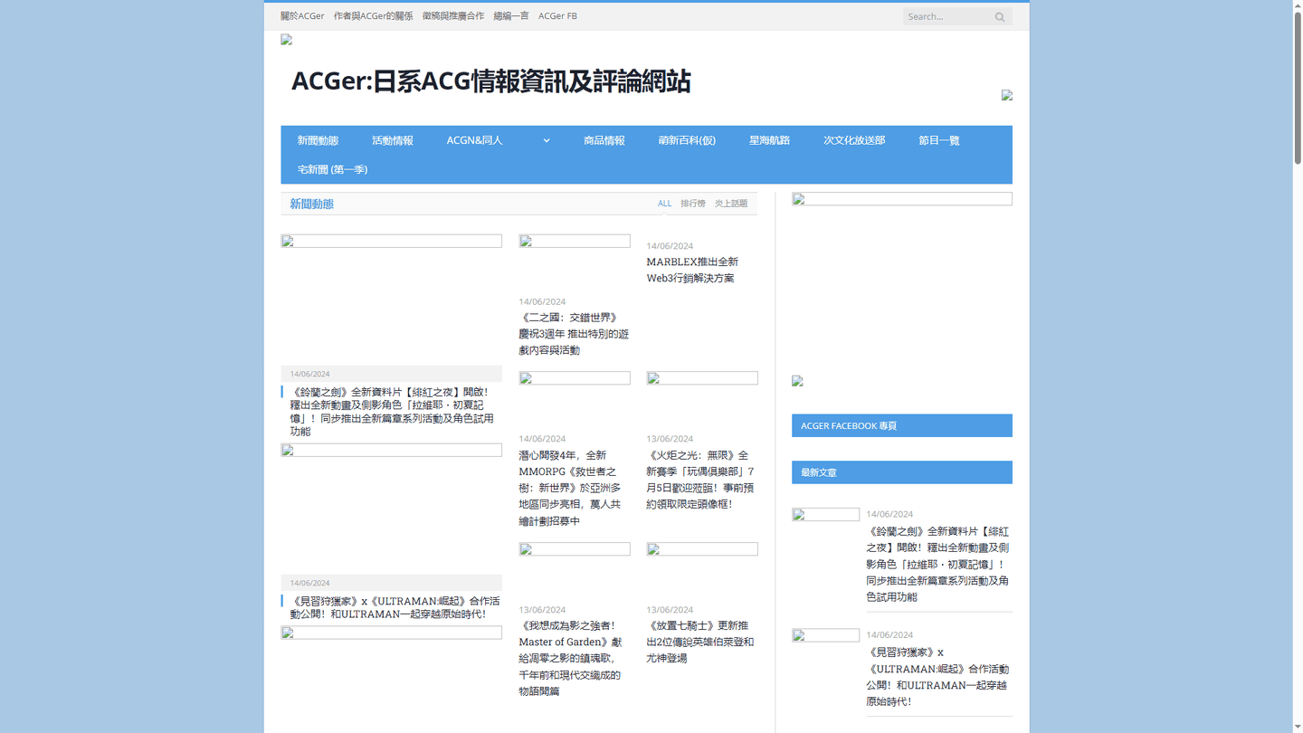The height and width of the screenshot is (733, 1303).
Task: Open the MARBLEX Web3 article
Action: click(692, 270)
